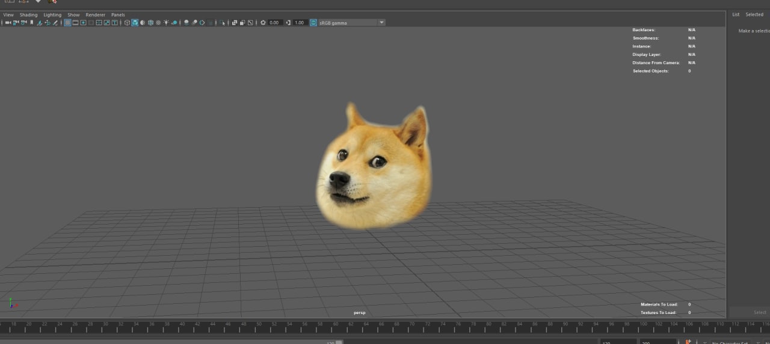The image size is (770, 344).
Task: Toggle the Safe Action icon
Action: (106, 22)
